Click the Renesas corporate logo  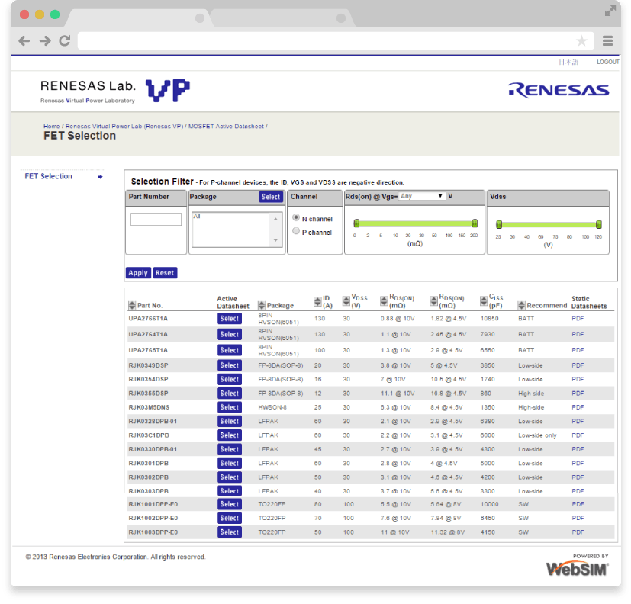tap(559, 90)
